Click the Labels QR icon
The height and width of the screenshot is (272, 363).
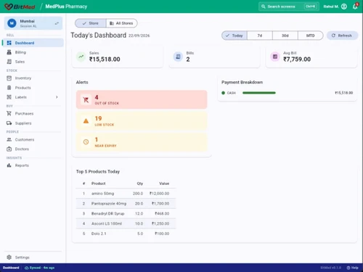[x=9, y=97]
